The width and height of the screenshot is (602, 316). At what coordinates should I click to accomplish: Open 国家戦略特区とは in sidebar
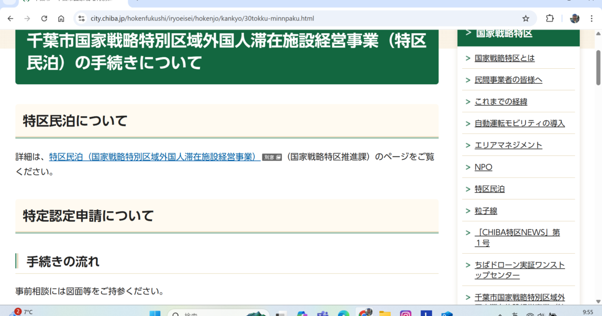pos(505,58)
